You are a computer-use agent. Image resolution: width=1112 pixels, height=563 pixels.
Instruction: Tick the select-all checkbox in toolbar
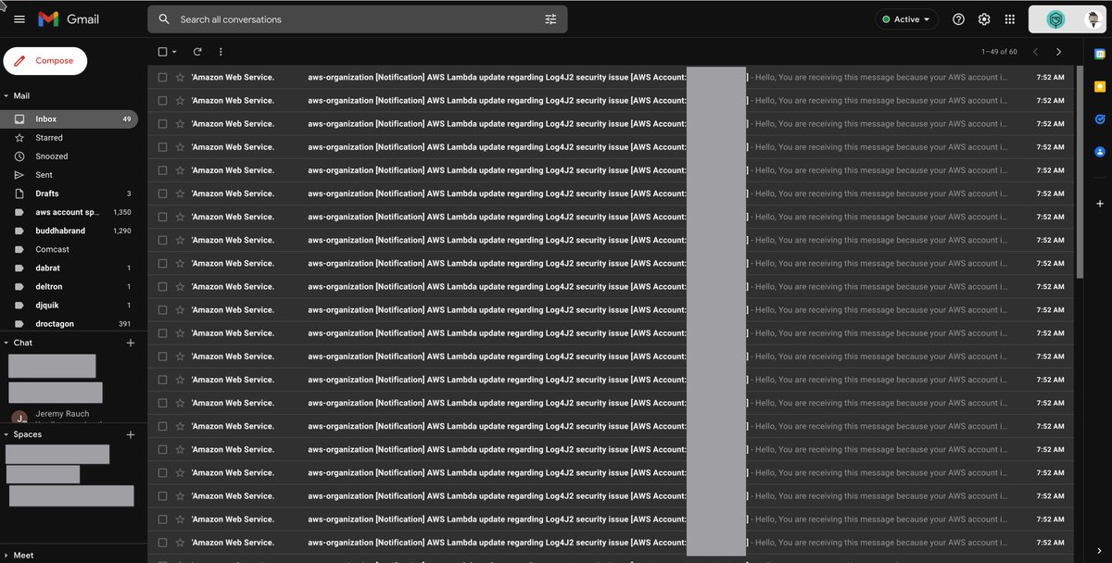click(x=163, y=52)
